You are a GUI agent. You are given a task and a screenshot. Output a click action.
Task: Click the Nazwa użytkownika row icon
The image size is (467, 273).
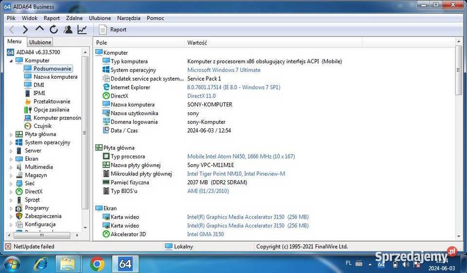[106, 113]
